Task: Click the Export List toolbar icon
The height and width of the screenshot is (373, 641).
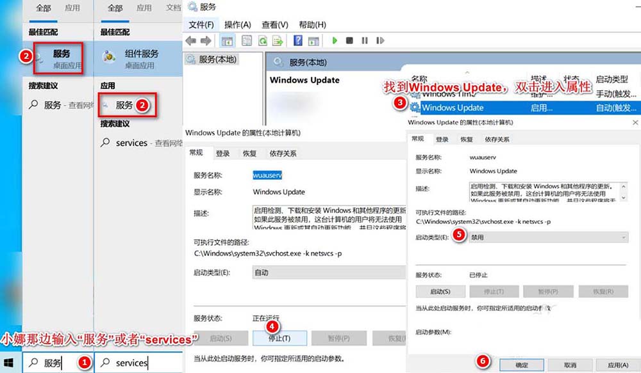Action: coord(278,40)
